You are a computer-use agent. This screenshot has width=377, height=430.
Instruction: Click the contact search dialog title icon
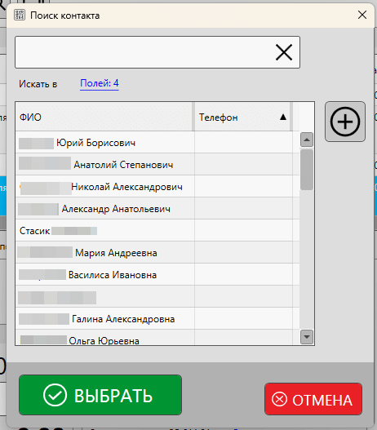(x=20, y=15)
